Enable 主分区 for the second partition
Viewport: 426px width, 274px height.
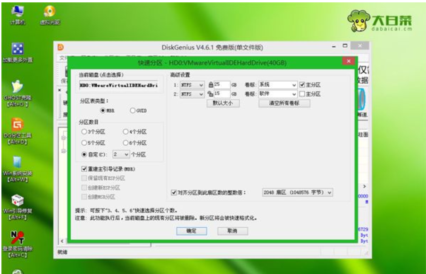coord(301,94)
